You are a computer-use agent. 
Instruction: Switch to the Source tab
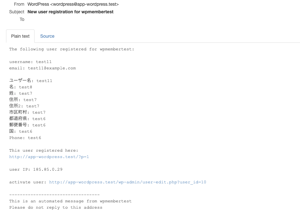pos(47,36)
